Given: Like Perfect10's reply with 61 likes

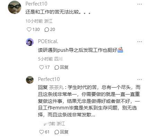Looking at the screenshot, I should 42,132.
